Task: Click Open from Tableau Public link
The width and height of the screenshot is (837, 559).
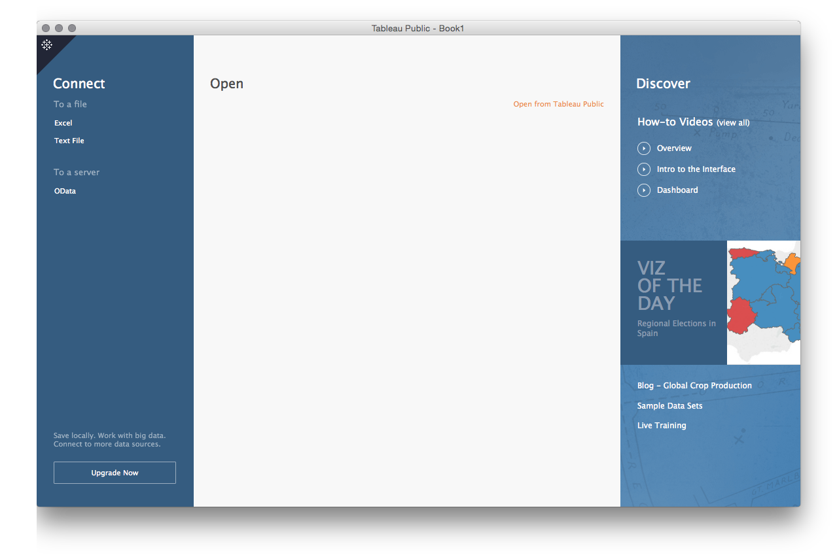Action: (558, 104)
